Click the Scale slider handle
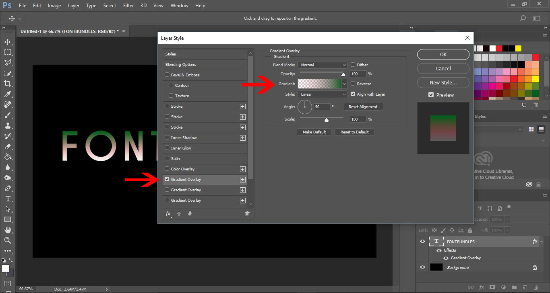 click(327, 120)
